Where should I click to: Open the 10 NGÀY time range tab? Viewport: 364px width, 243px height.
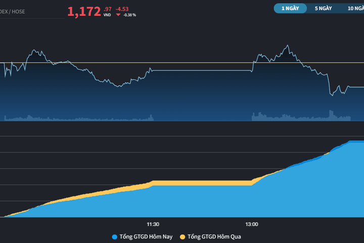point(355,9)
